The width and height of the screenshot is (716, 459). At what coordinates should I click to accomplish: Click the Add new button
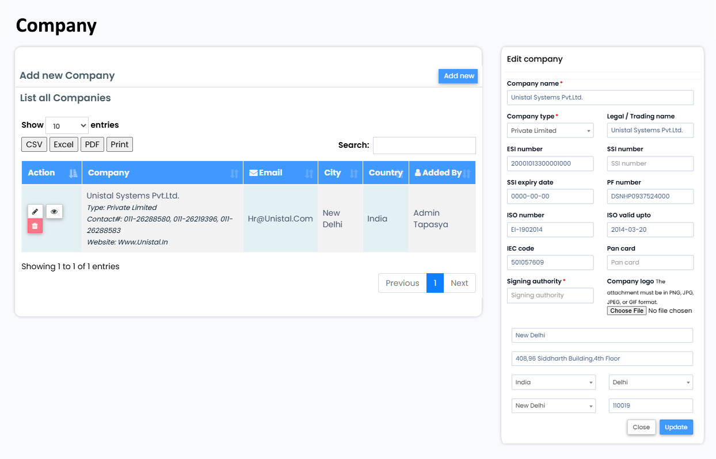[458, 76]
